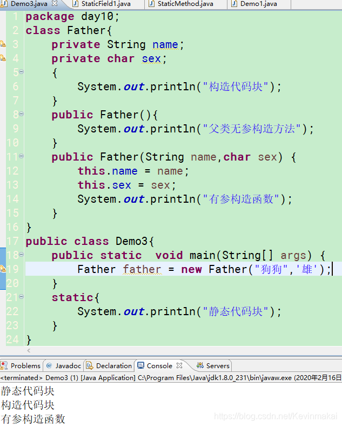Image resolution: width=342 pixels, height=426 pixels.
Task: Click the Java file icon on Demo1.java tab
Action: pos(234,4)
